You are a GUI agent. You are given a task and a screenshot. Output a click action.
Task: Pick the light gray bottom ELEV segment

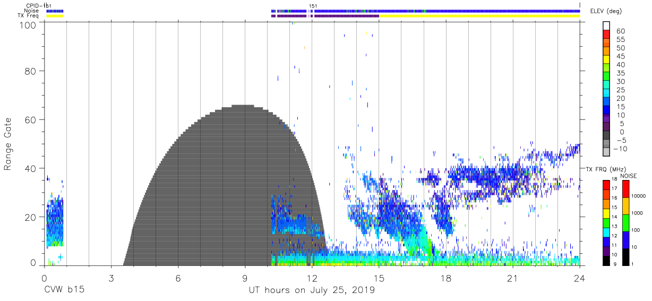(x=606, y=152)
